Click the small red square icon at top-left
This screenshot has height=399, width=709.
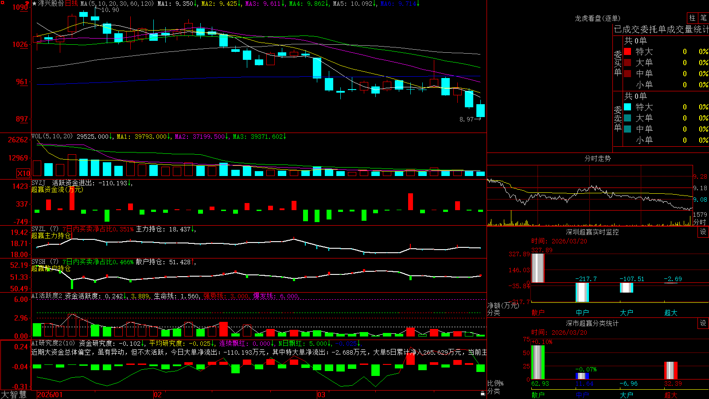pyautogui.click(x=3, y=2)
